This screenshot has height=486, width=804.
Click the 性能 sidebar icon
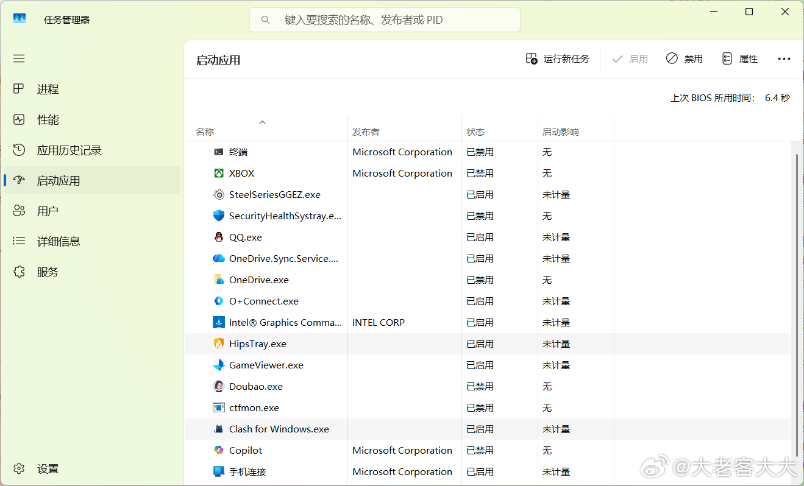19,119
